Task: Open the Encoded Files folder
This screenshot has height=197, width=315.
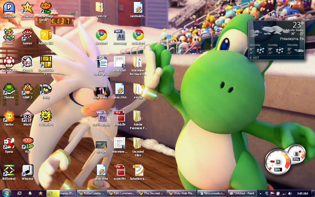Action: tap(138, 144)
